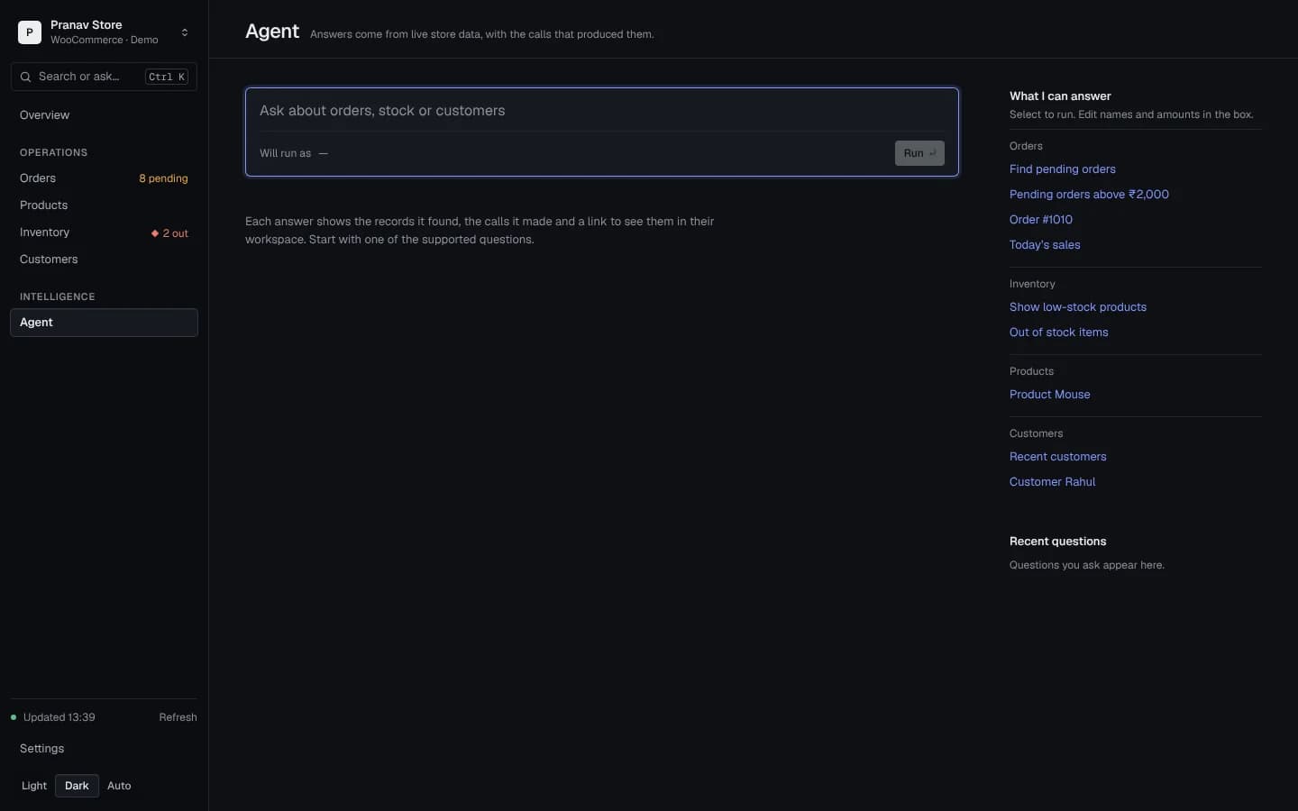Refresh the store data
The image size is (1298, 811).
[178, 717]
